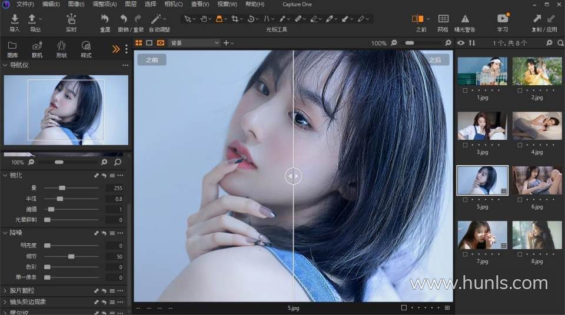Select the Crop tool
This screenshot has width=565, height=315.
tap(235, 19)
